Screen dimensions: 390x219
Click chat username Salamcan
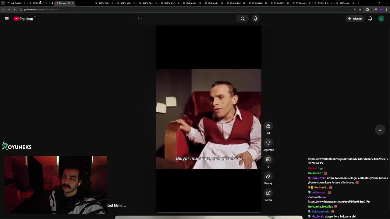315,173
